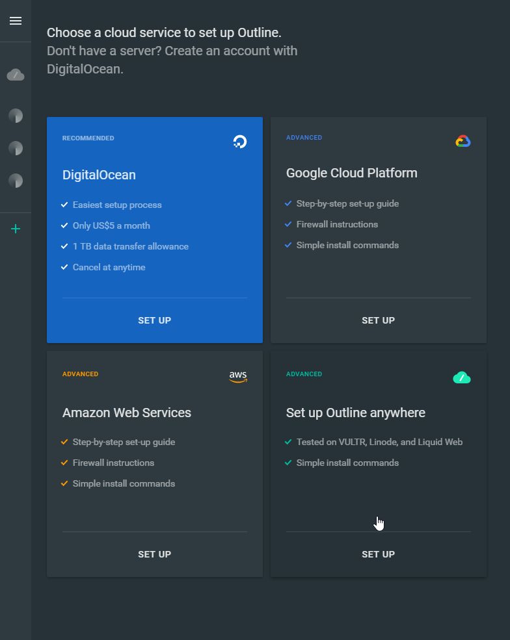Click the green Outline cloud logo on card
The image size is (510, 640).
(462, 378)
